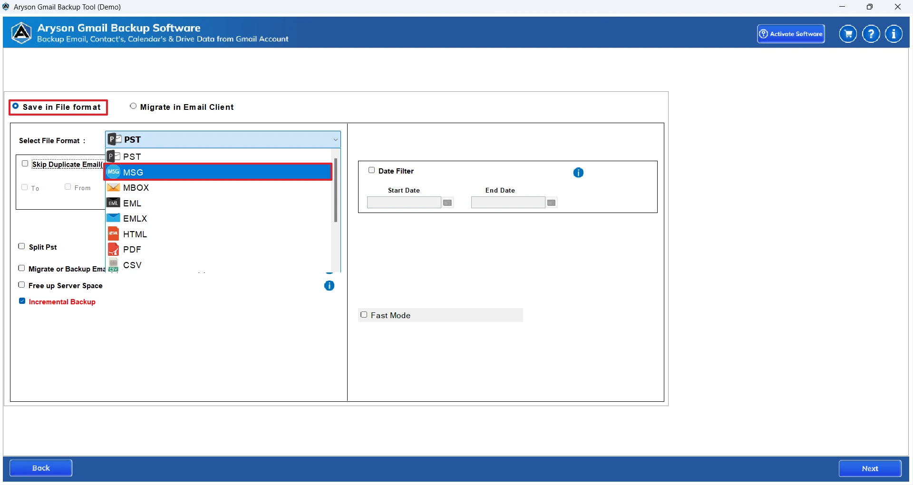Viewport: 913px width, 485px height.
Task: Open the about info icon in header
Action: pyautogui.click(x=894, y=34)
